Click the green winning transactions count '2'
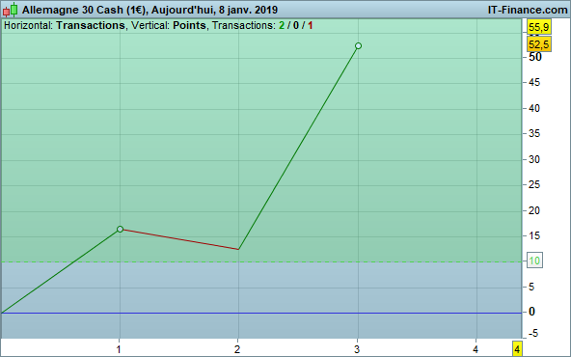 (282, 25)
